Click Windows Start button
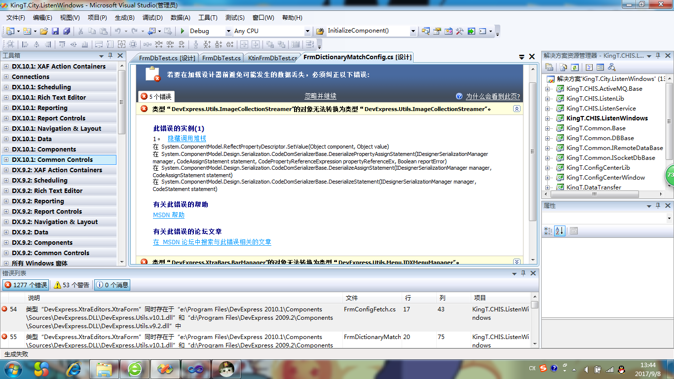The height and width of the screenshot is (379, 674). [12, 369]
